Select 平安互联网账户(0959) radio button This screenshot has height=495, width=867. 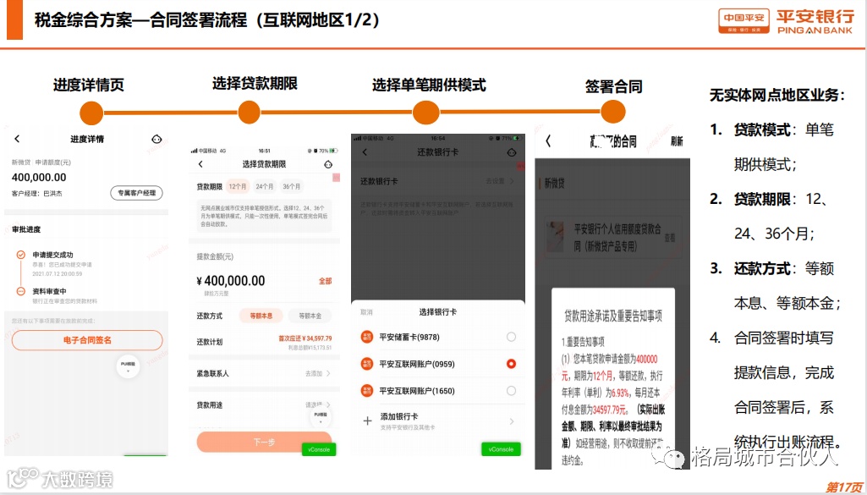511,364
